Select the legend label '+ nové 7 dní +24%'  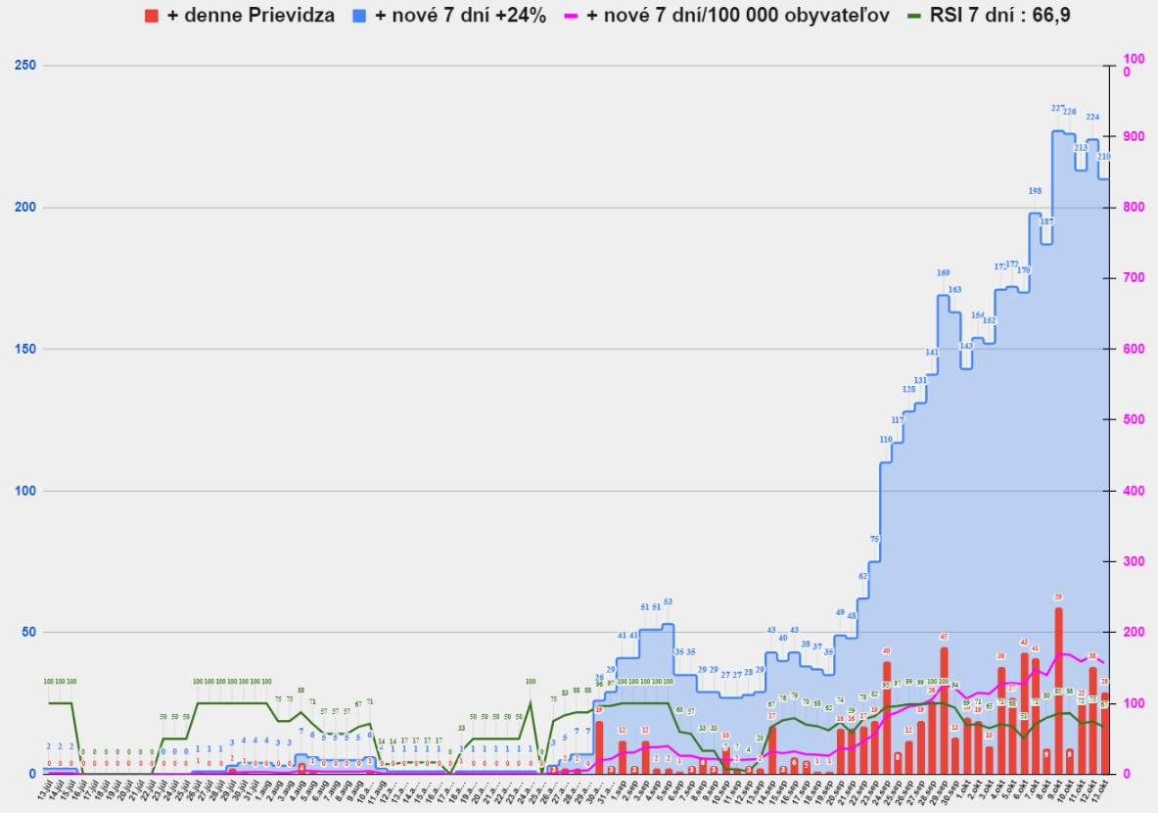click(x=460, y=16)
